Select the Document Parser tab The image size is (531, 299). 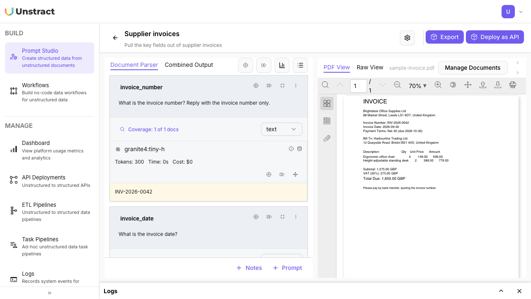(x=134, y=65)
